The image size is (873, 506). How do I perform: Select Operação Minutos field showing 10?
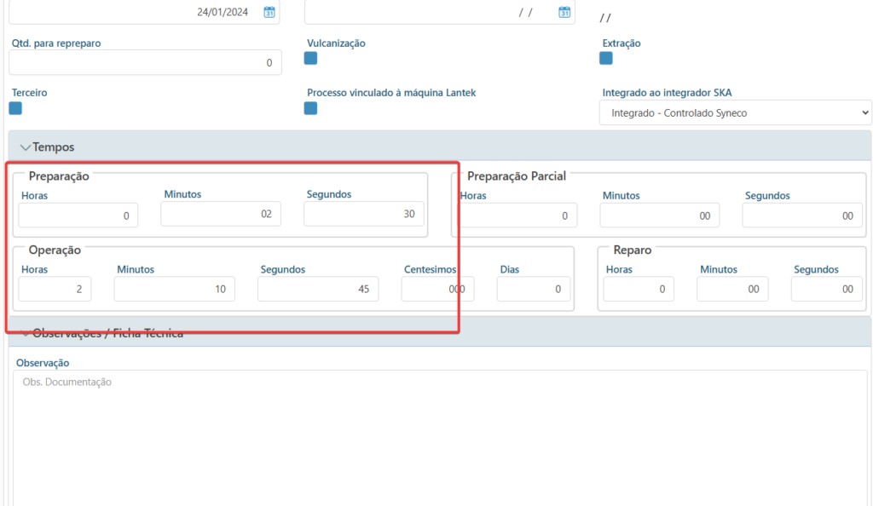pos(174,289)
